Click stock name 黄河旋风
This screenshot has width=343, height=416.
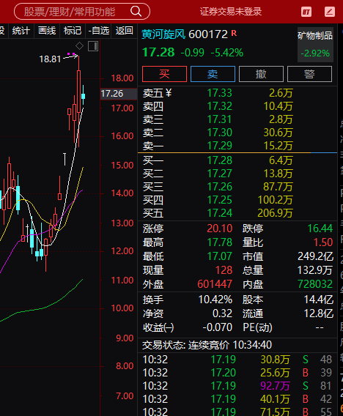pos(163,34)
